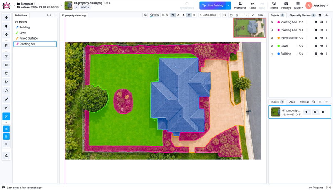Toggle the person icon display option
333x190 pixels.
tap(184, 15)
